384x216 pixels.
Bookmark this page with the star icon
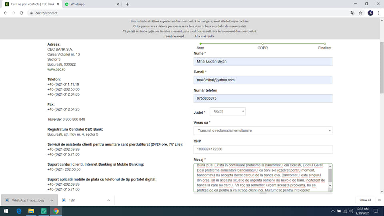pos(360,13)
